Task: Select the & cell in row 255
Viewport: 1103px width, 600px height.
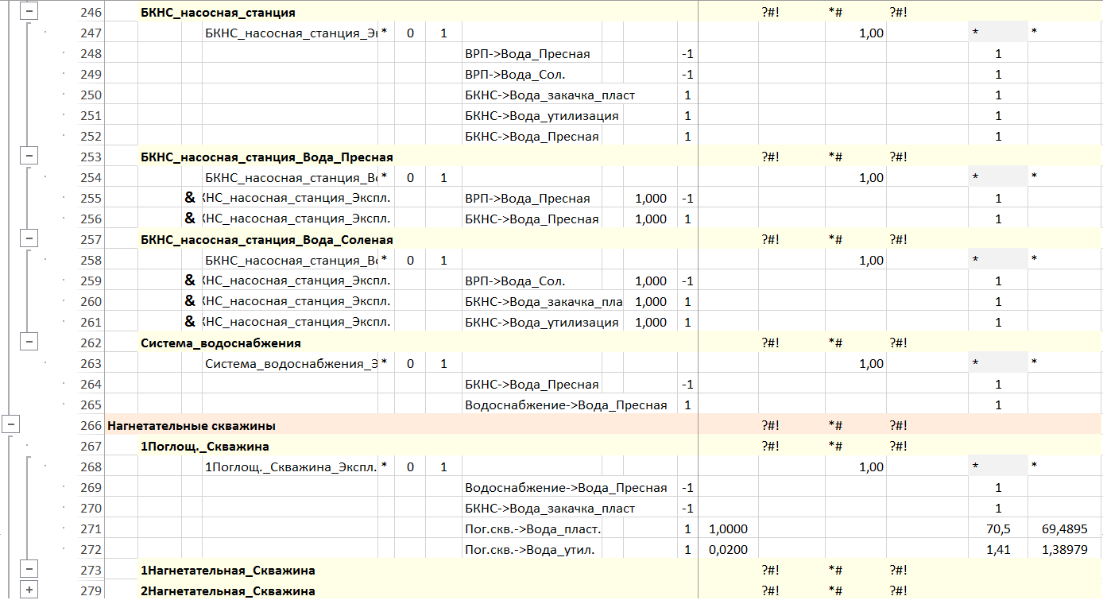Action: click(191, 199)
